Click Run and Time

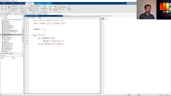click(x=69, y=8)
